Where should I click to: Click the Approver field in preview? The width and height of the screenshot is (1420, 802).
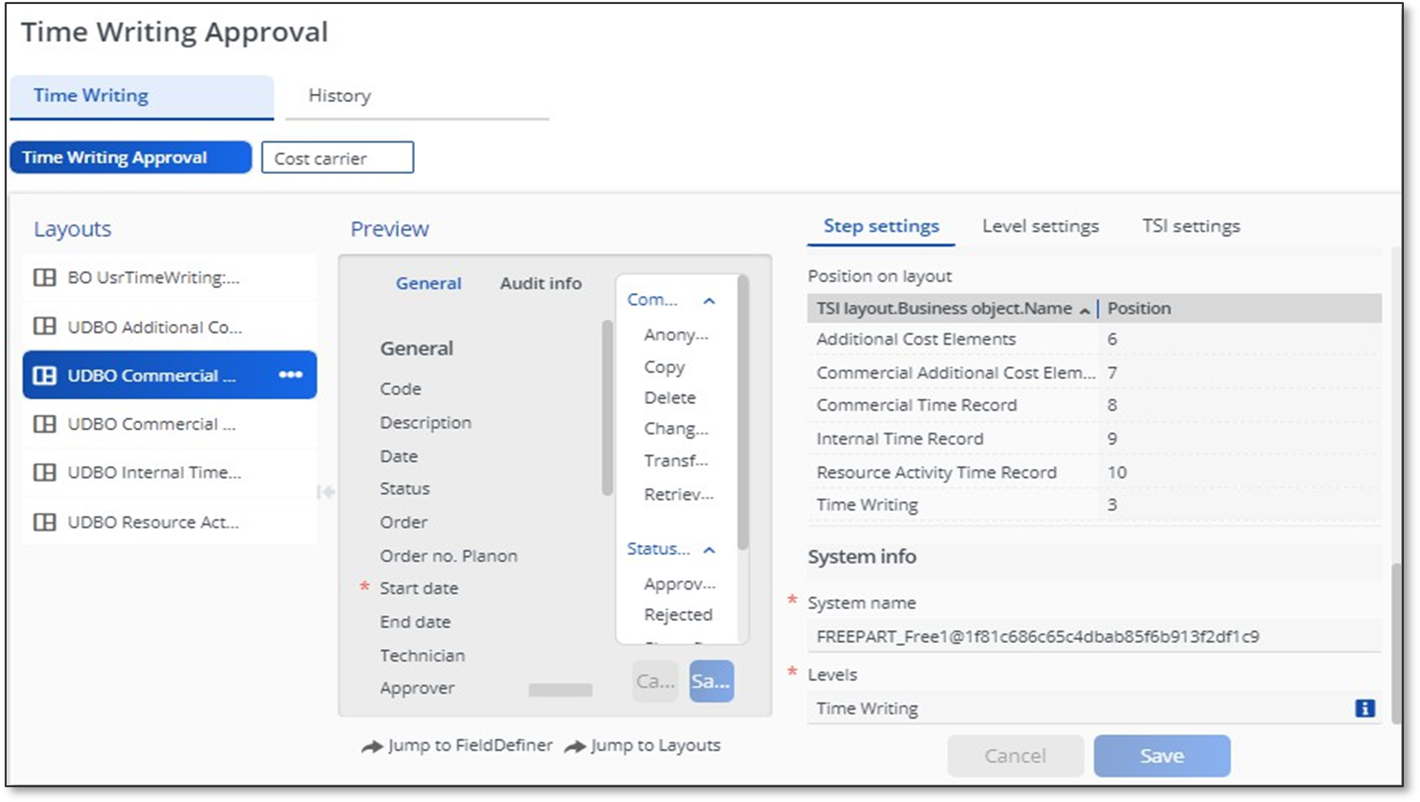(417, 688)
